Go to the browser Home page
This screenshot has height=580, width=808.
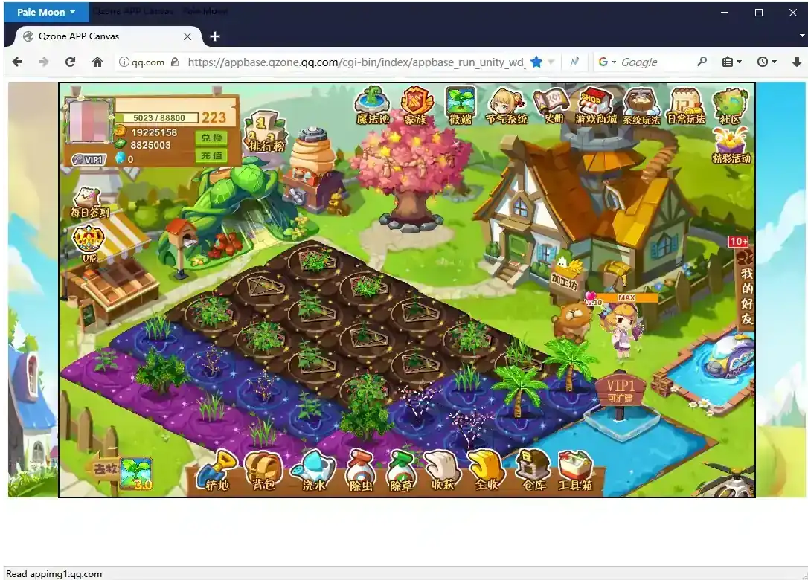(x=97, y=62)
